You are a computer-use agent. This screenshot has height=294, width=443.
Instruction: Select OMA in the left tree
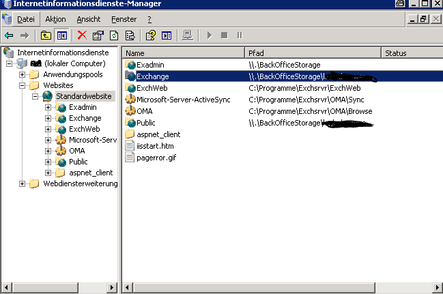point(77,151)
